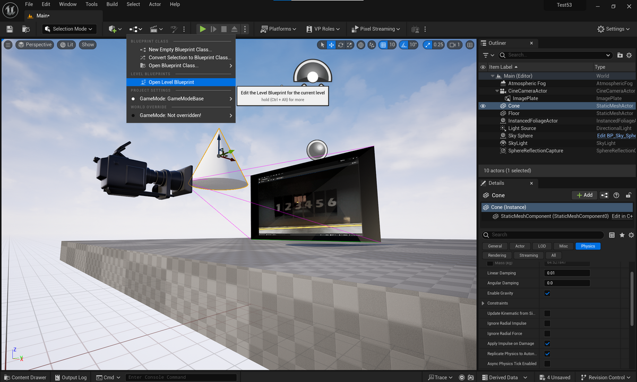Toggle the Details panel lock icon
The width and height of the screenshot is (637, 382).
pos(629,195)
